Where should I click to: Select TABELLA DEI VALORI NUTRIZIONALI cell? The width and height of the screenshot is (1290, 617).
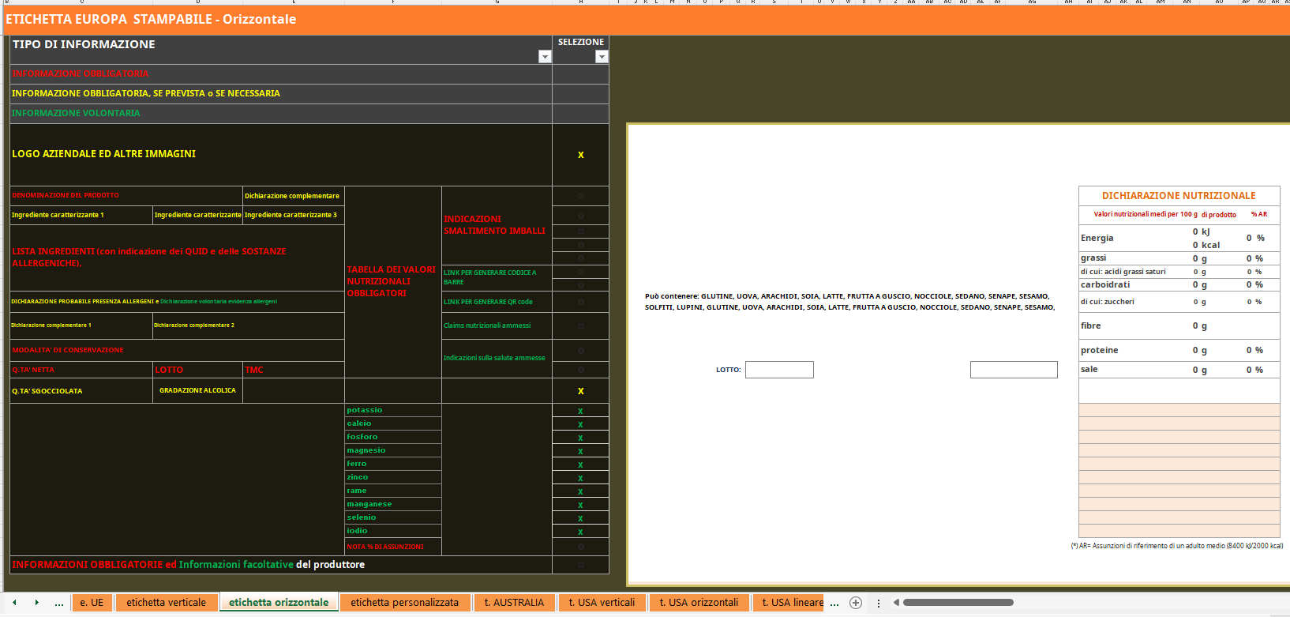click(x=393, y=282)
